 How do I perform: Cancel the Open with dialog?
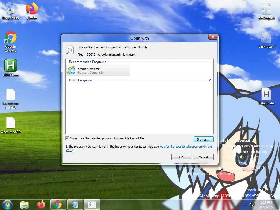[x=203, y=157]
